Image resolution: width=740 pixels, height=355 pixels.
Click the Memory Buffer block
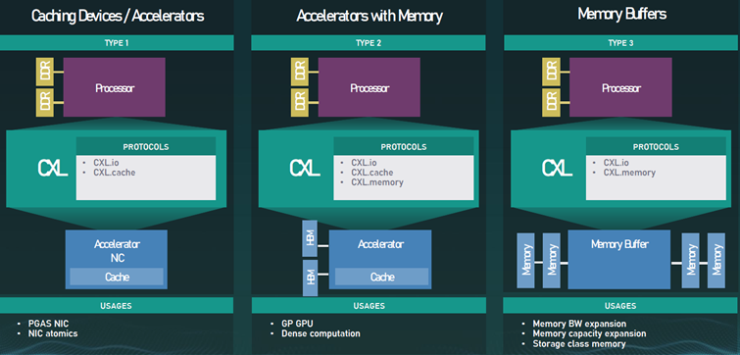[619, 260]
